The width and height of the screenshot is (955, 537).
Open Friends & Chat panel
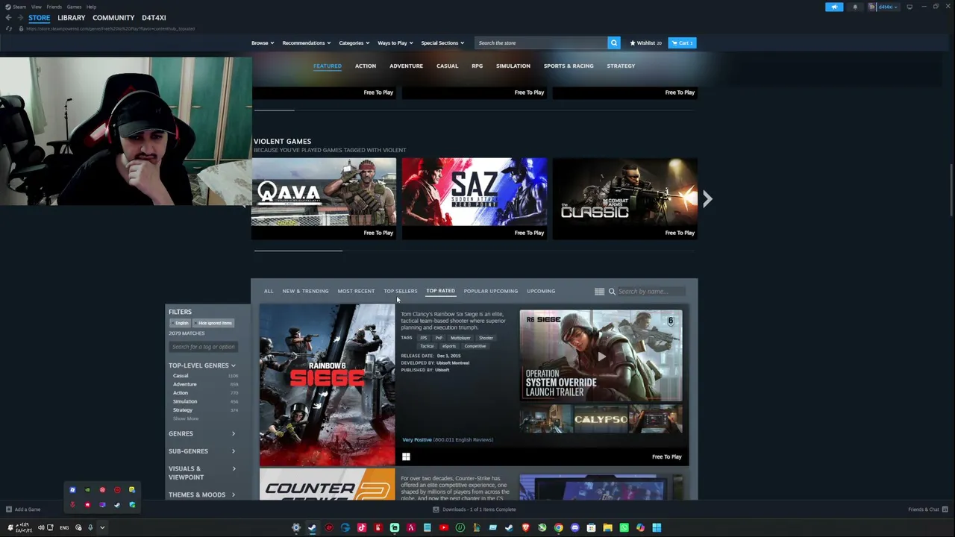(x=928, y=509)
